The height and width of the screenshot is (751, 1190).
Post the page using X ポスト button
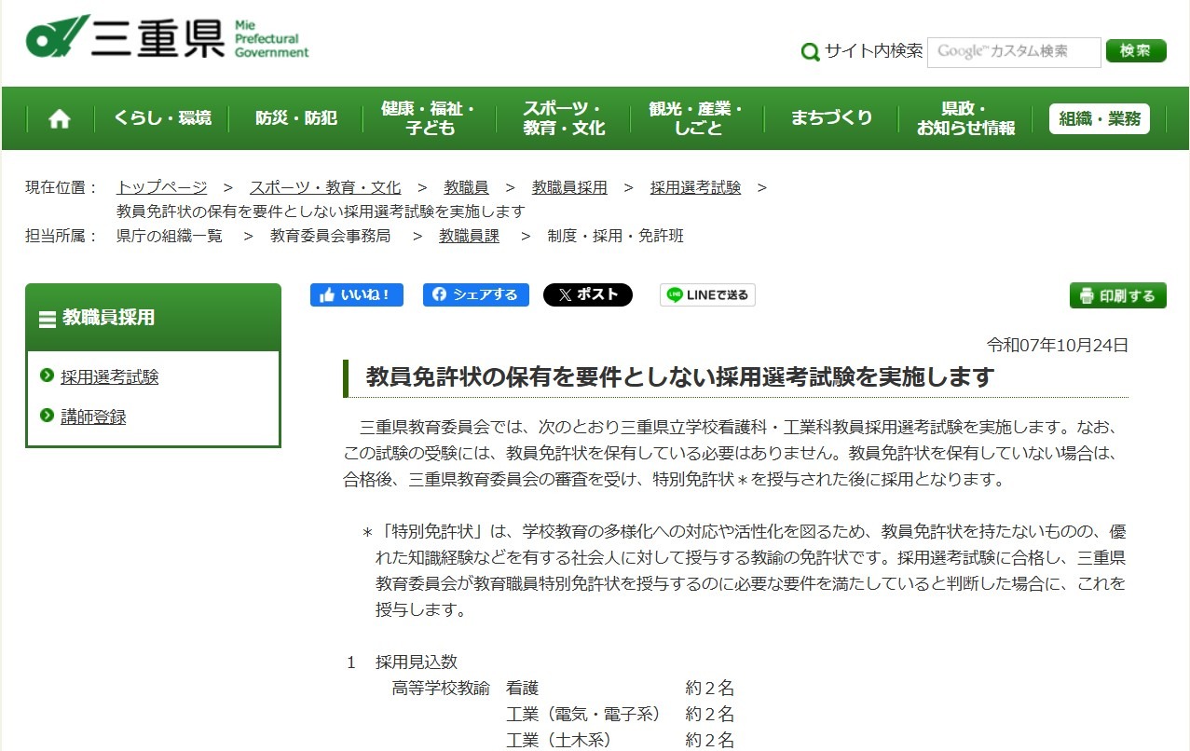pyautogui.click(x=587, y=294)
